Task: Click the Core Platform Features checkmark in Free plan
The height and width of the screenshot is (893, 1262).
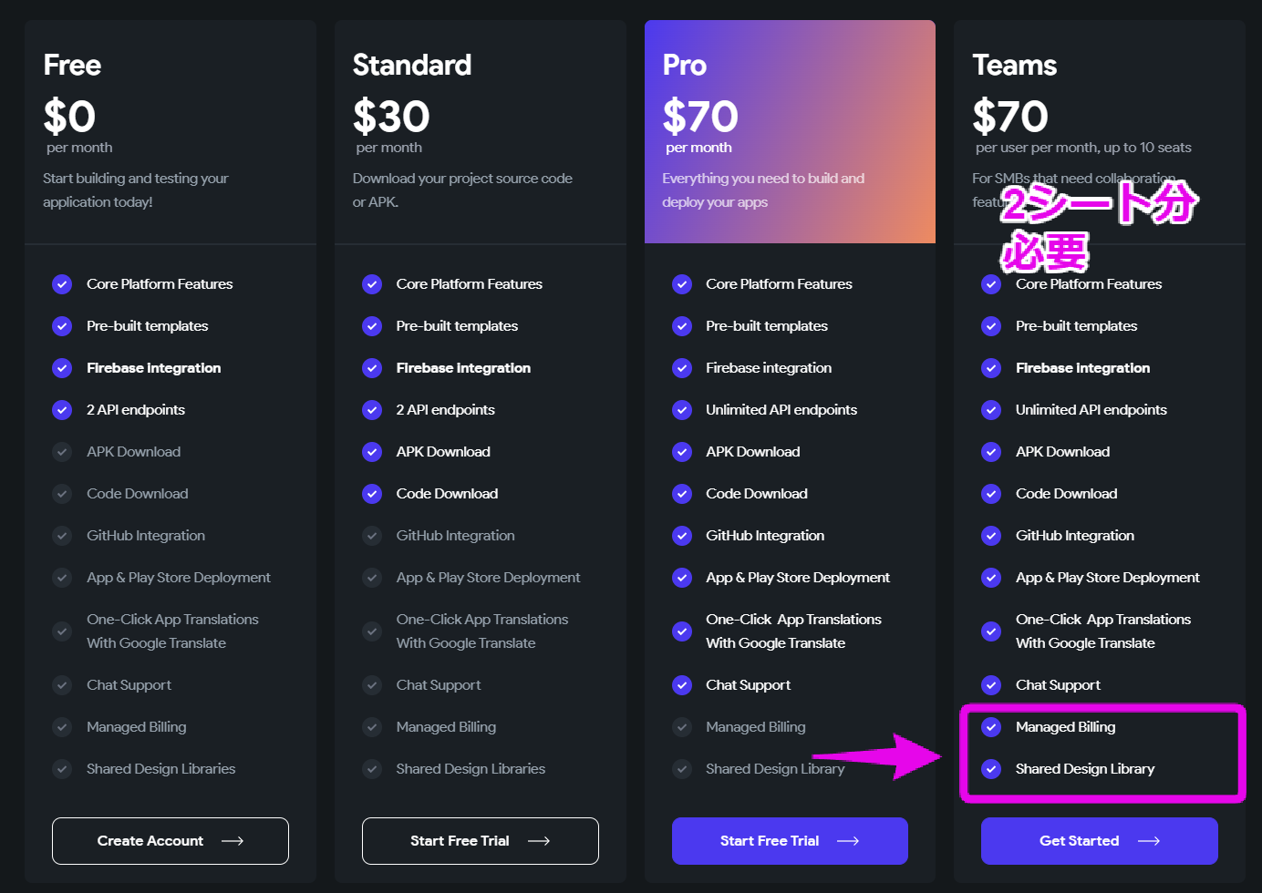Action: pos(62,283)
